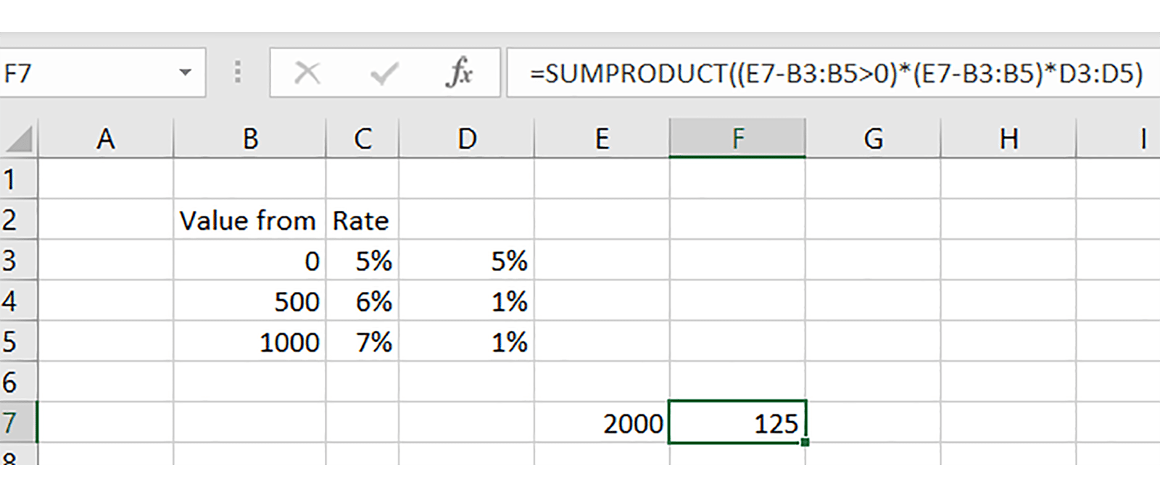This screenshot has width=1160, height=497.
Task: Click the SUMPRODUCT formula in formula bar
Action: tap(834, 73)
